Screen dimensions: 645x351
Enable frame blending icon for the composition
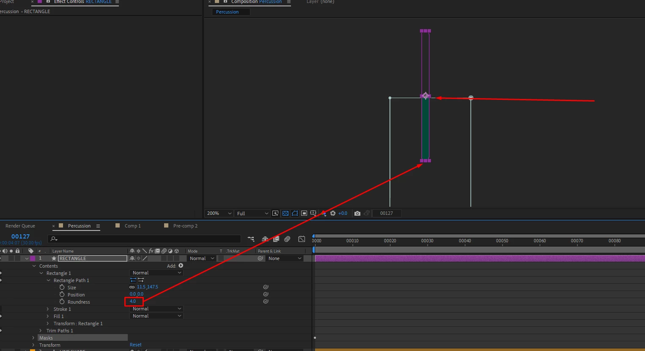276,239
